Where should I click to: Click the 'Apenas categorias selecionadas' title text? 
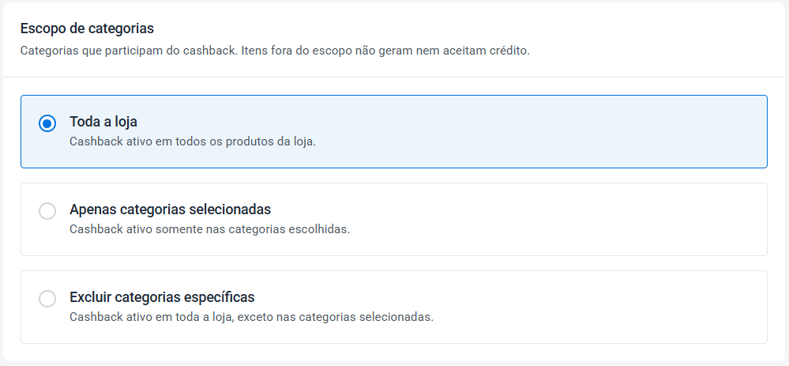pyautogui.click(x=170, y=209)
